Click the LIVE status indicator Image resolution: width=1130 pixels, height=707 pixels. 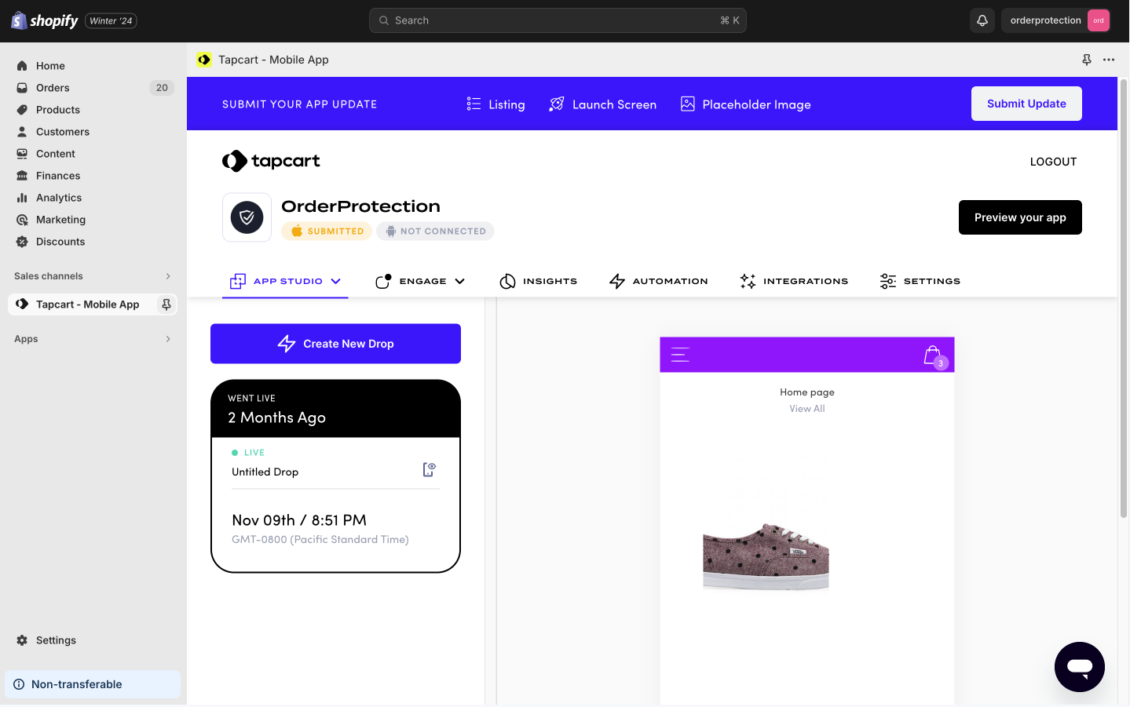tap(248, 453)
